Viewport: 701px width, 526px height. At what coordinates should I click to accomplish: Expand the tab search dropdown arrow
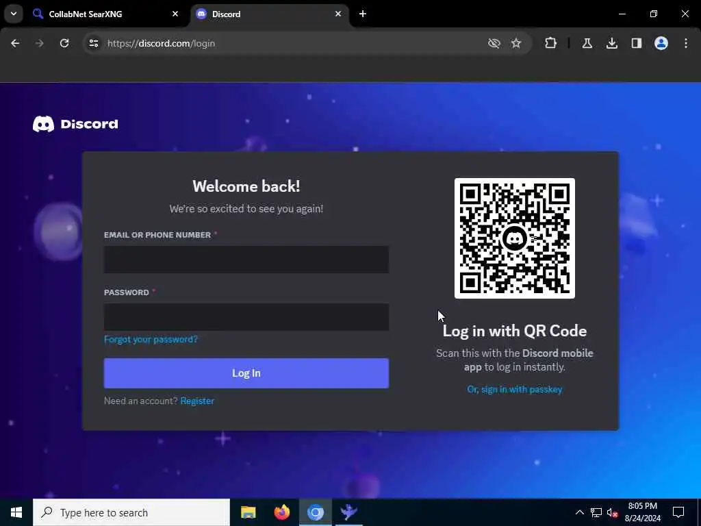pos(14,14)
